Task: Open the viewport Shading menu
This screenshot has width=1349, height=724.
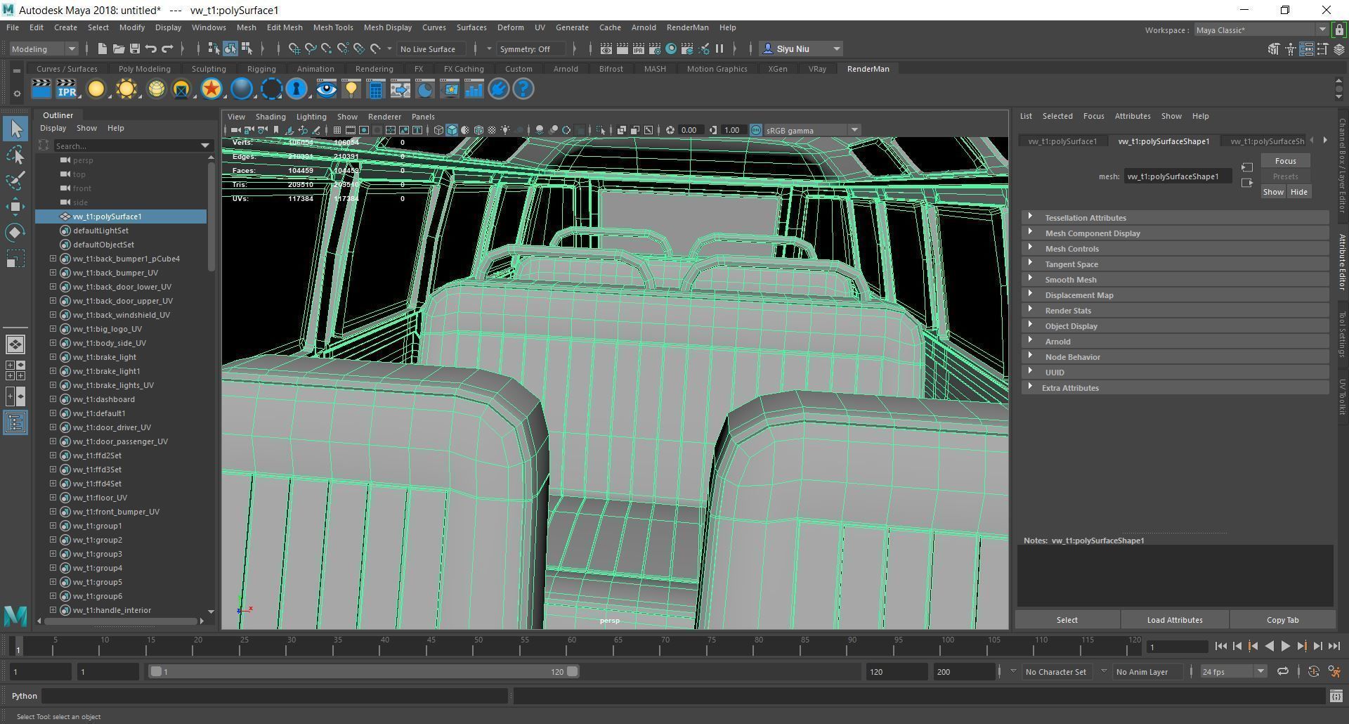Action: tap(271, 117)
